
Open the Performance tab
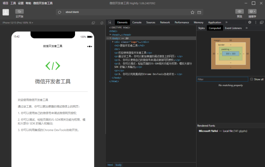click(182, 23)
